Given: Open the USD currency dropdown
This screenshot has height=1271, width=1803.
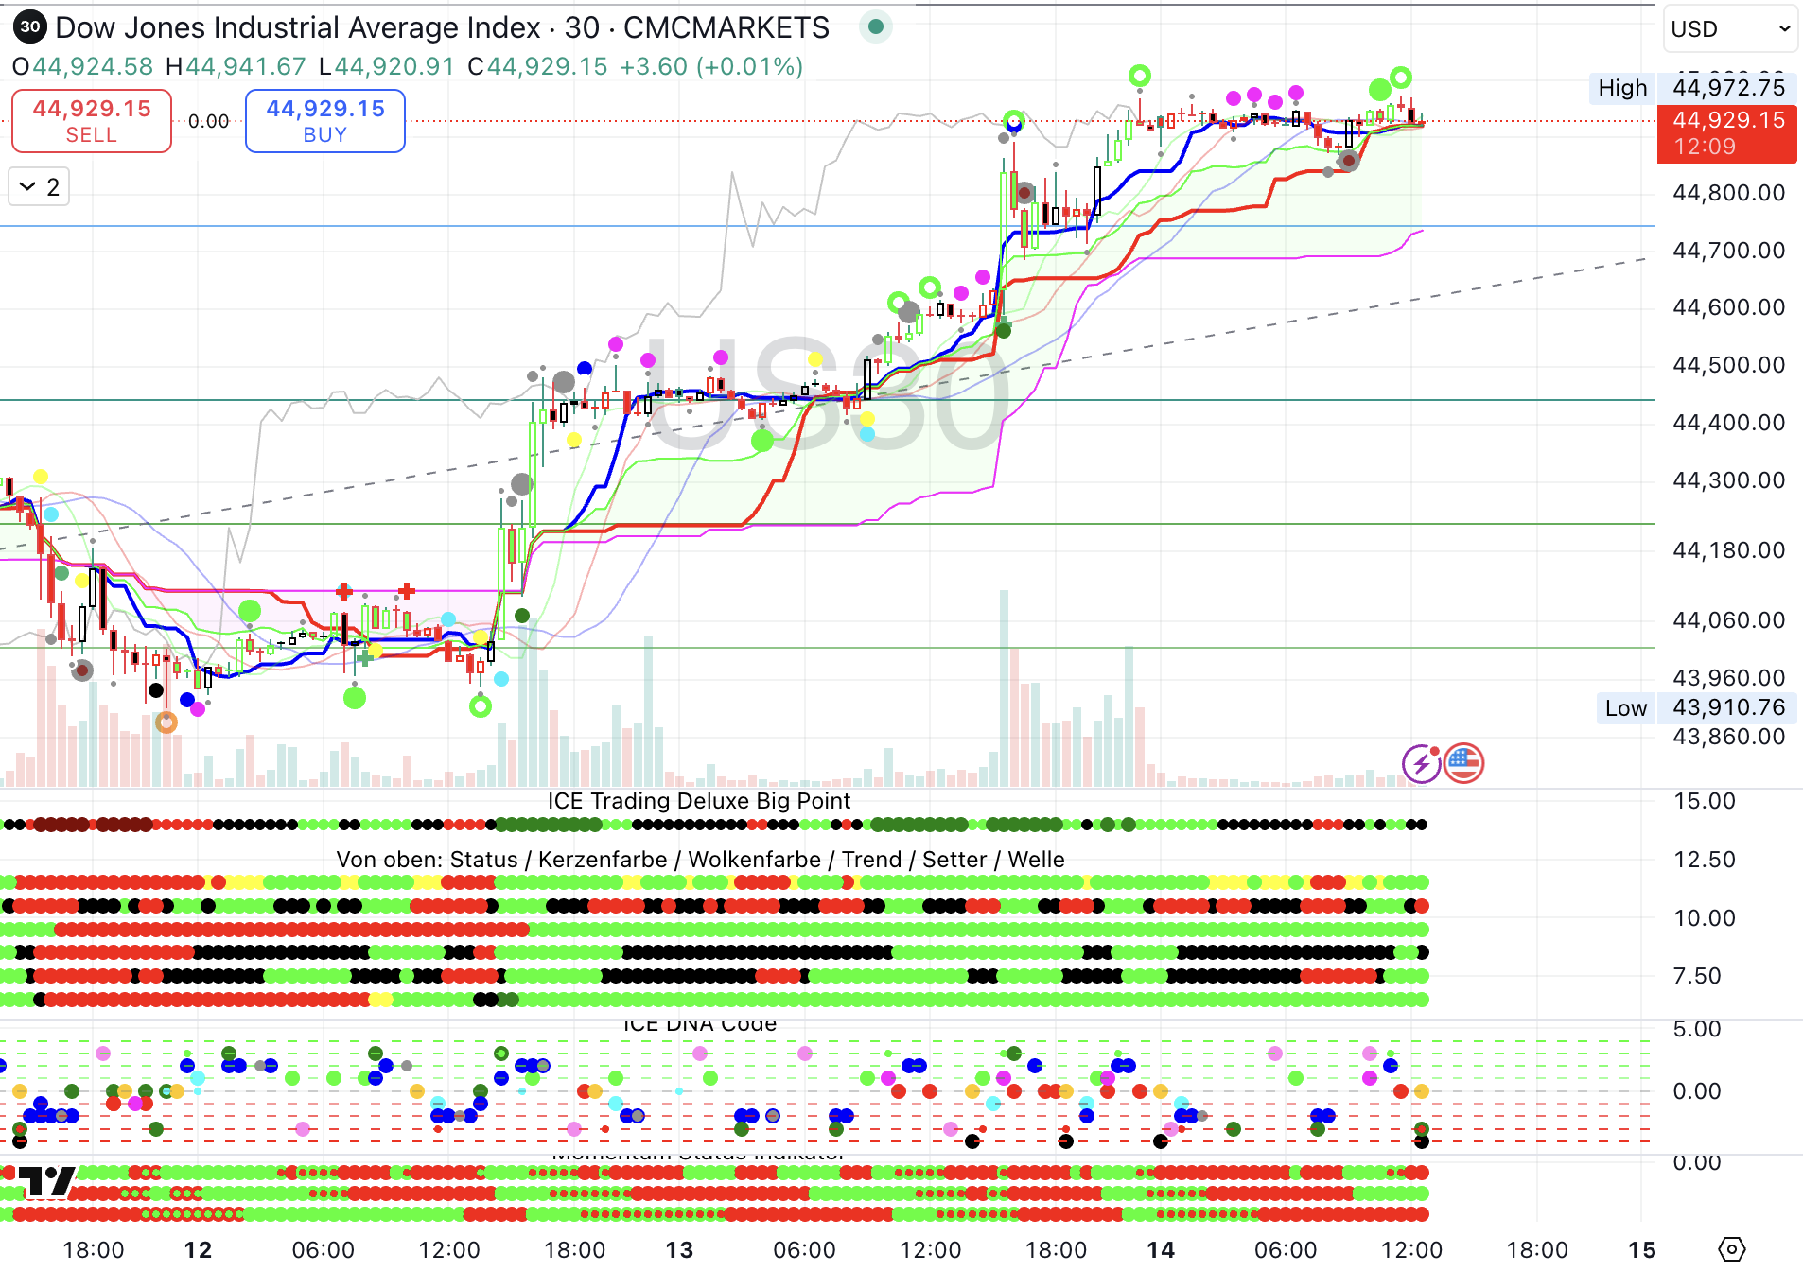Looking at the screenshot, I should 1729,29.
